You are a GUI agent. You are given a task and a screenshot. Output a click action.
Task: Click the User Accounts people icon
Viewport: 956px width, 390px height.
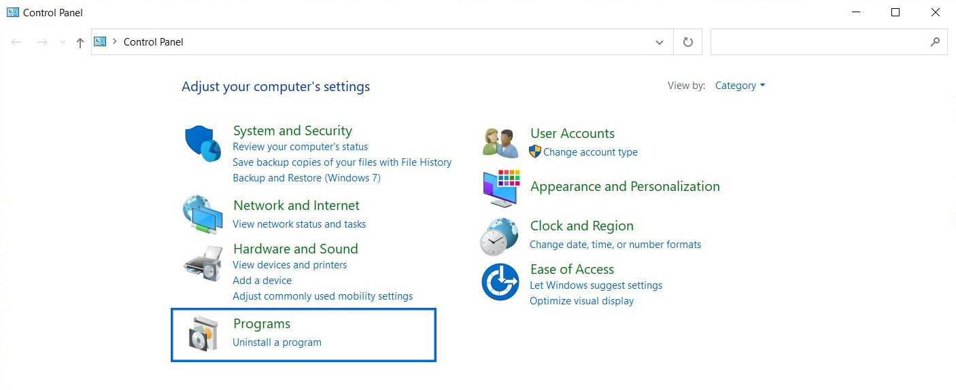coord(501,142)
